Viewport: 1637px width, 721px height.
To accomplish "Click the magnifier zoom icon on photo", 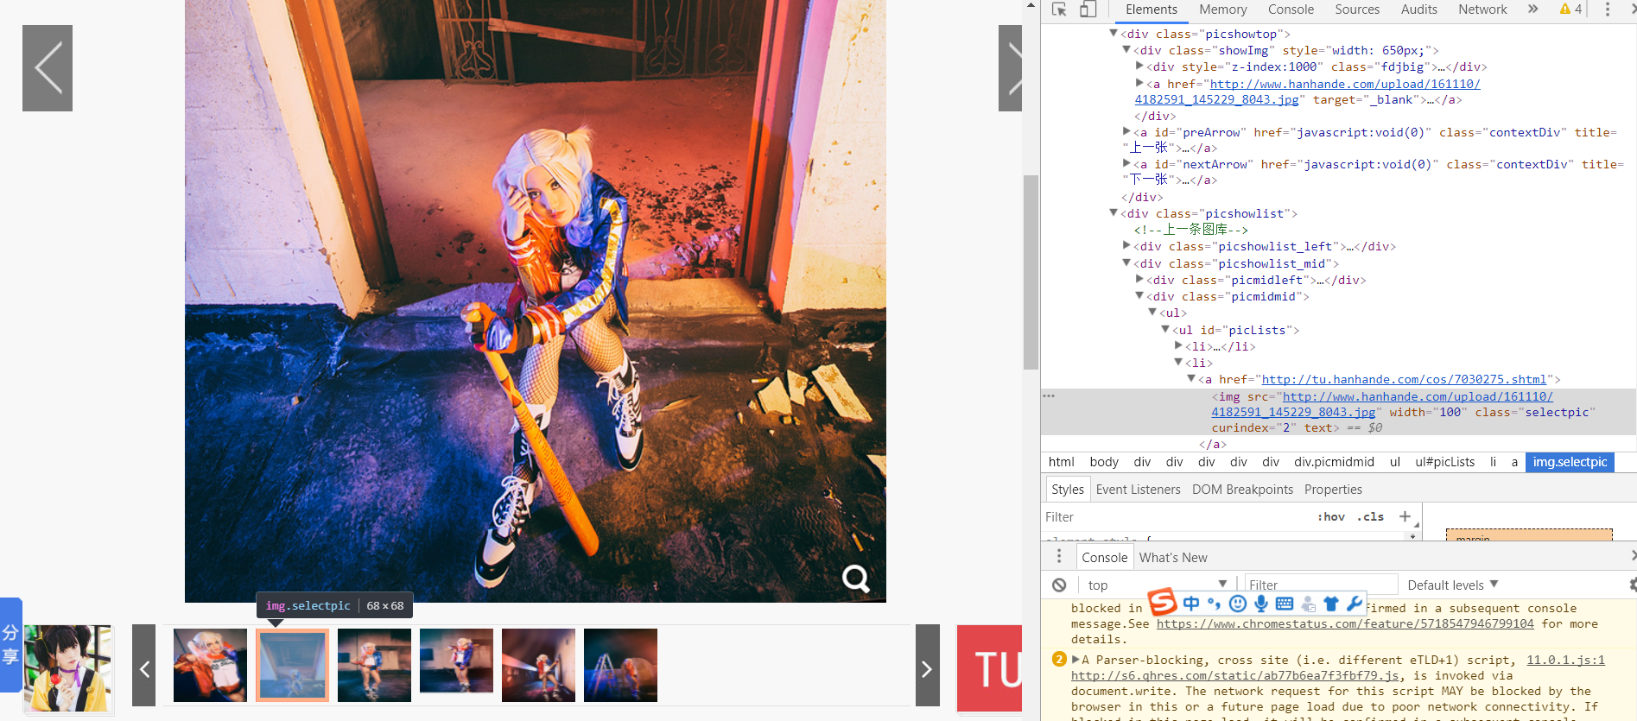I will pos(855,579).
